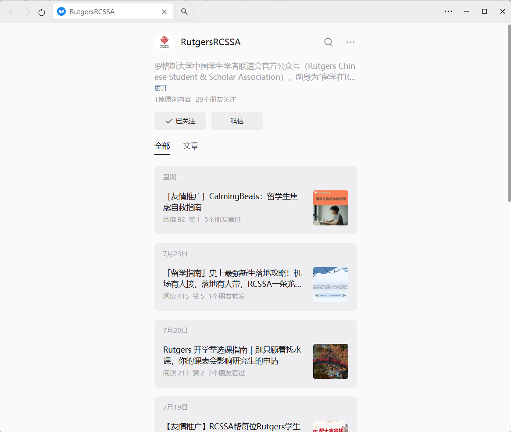Screen dimensions: 511x432
Task: Click the 星期一 date label
Action: pos(173,177)
